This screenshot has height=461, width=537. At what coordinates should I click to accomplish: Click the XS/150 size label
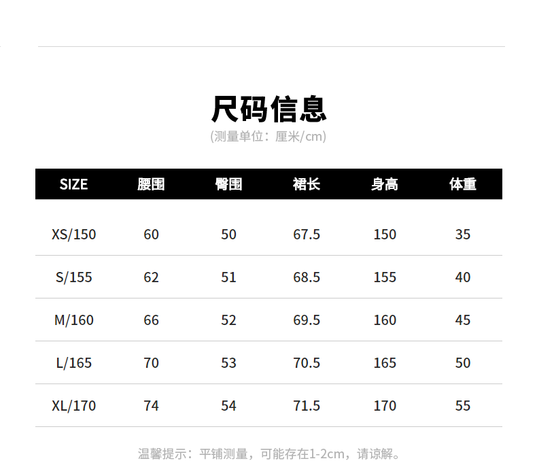74,235
